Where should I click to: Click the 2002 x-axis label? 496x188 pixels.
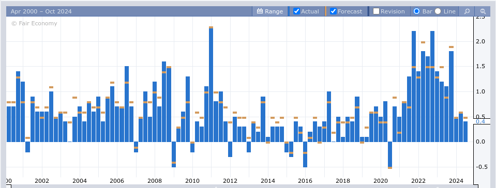click(x=42, y=181)
